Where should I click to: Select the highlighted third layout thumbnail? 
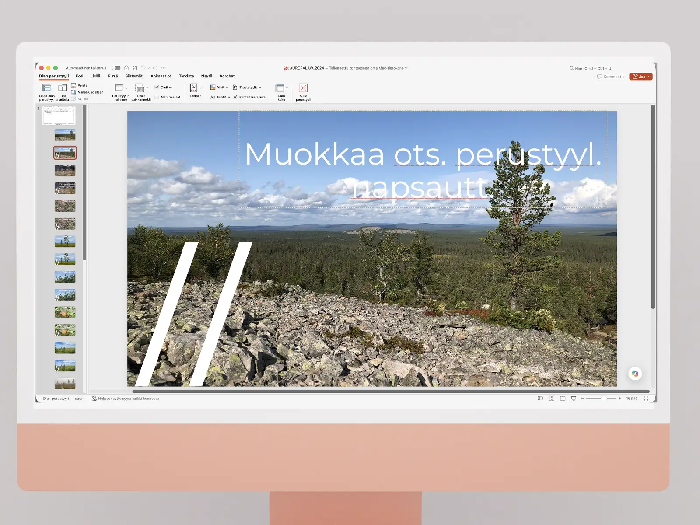pos(65,153)
